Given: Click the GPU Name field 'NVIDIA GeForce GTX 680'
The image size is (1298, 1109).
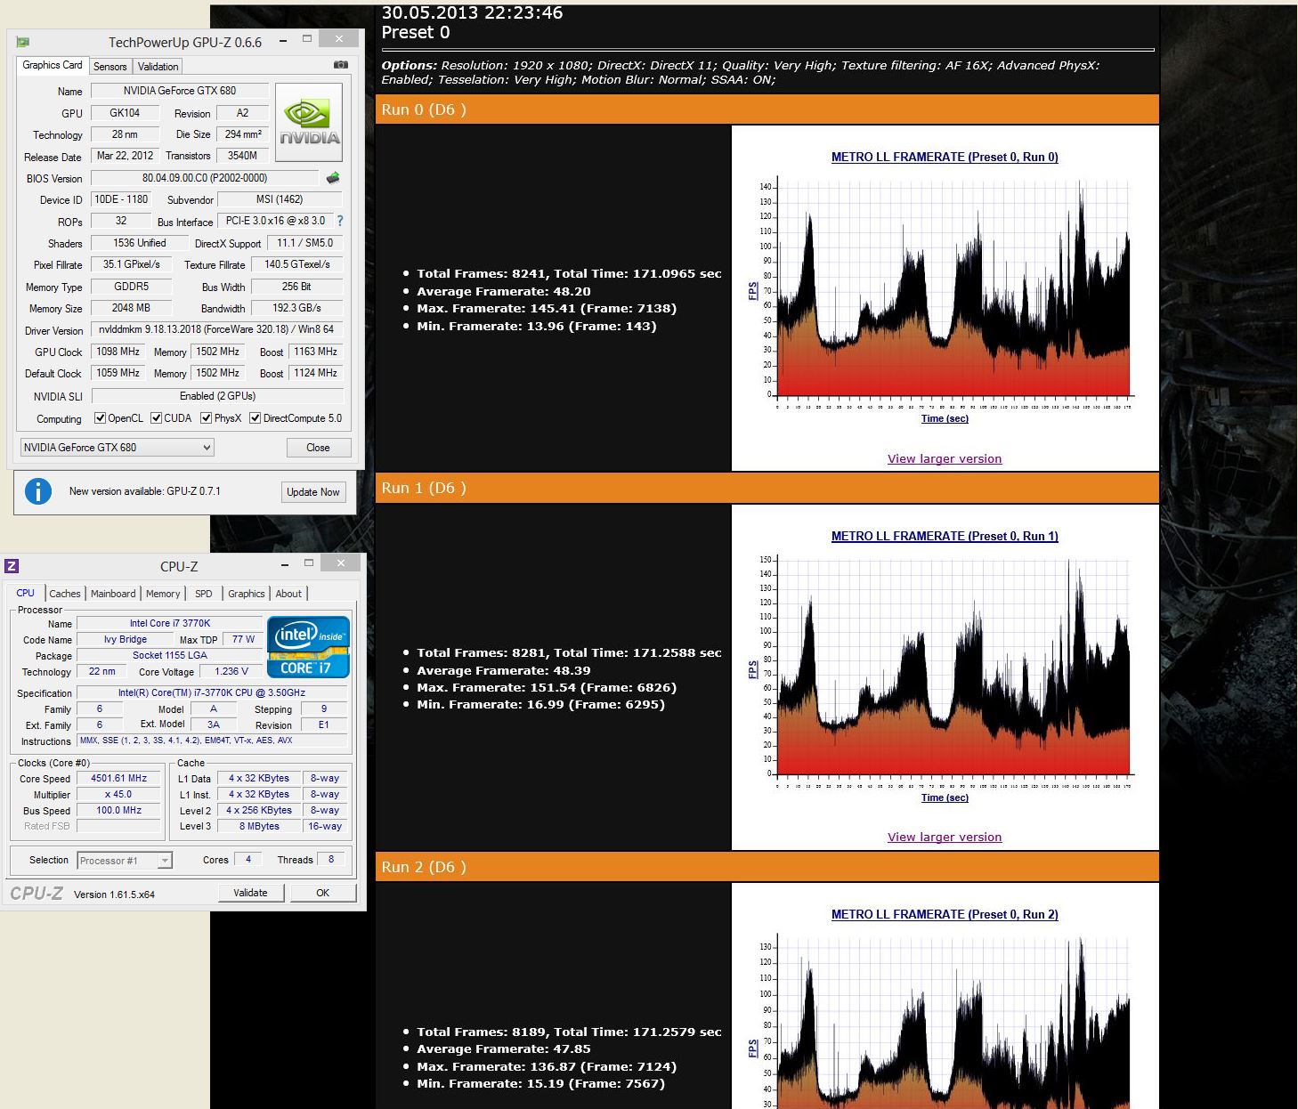Looking at the screenshot, I should tap(179, 91).
